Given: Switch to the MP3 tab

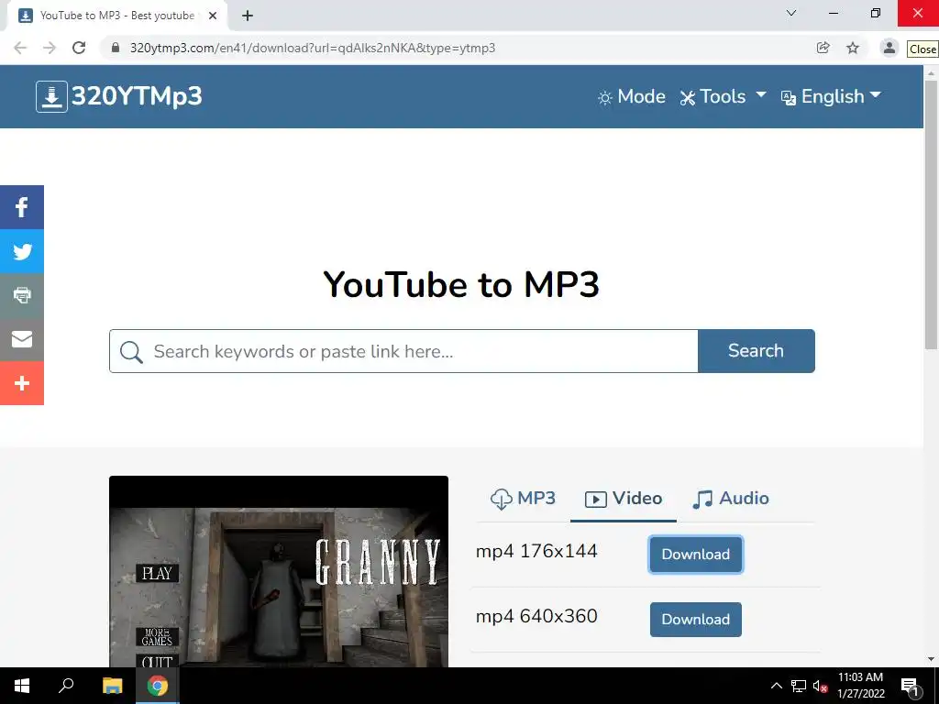Looking at the screenshot, I should (x=523, y=499).
